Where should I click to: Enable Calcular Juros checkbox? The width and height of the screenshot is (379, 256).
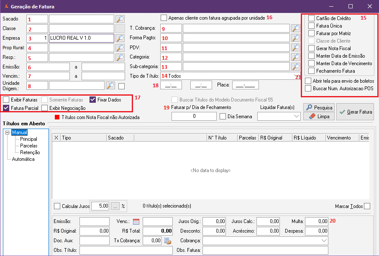pos(57,206)
